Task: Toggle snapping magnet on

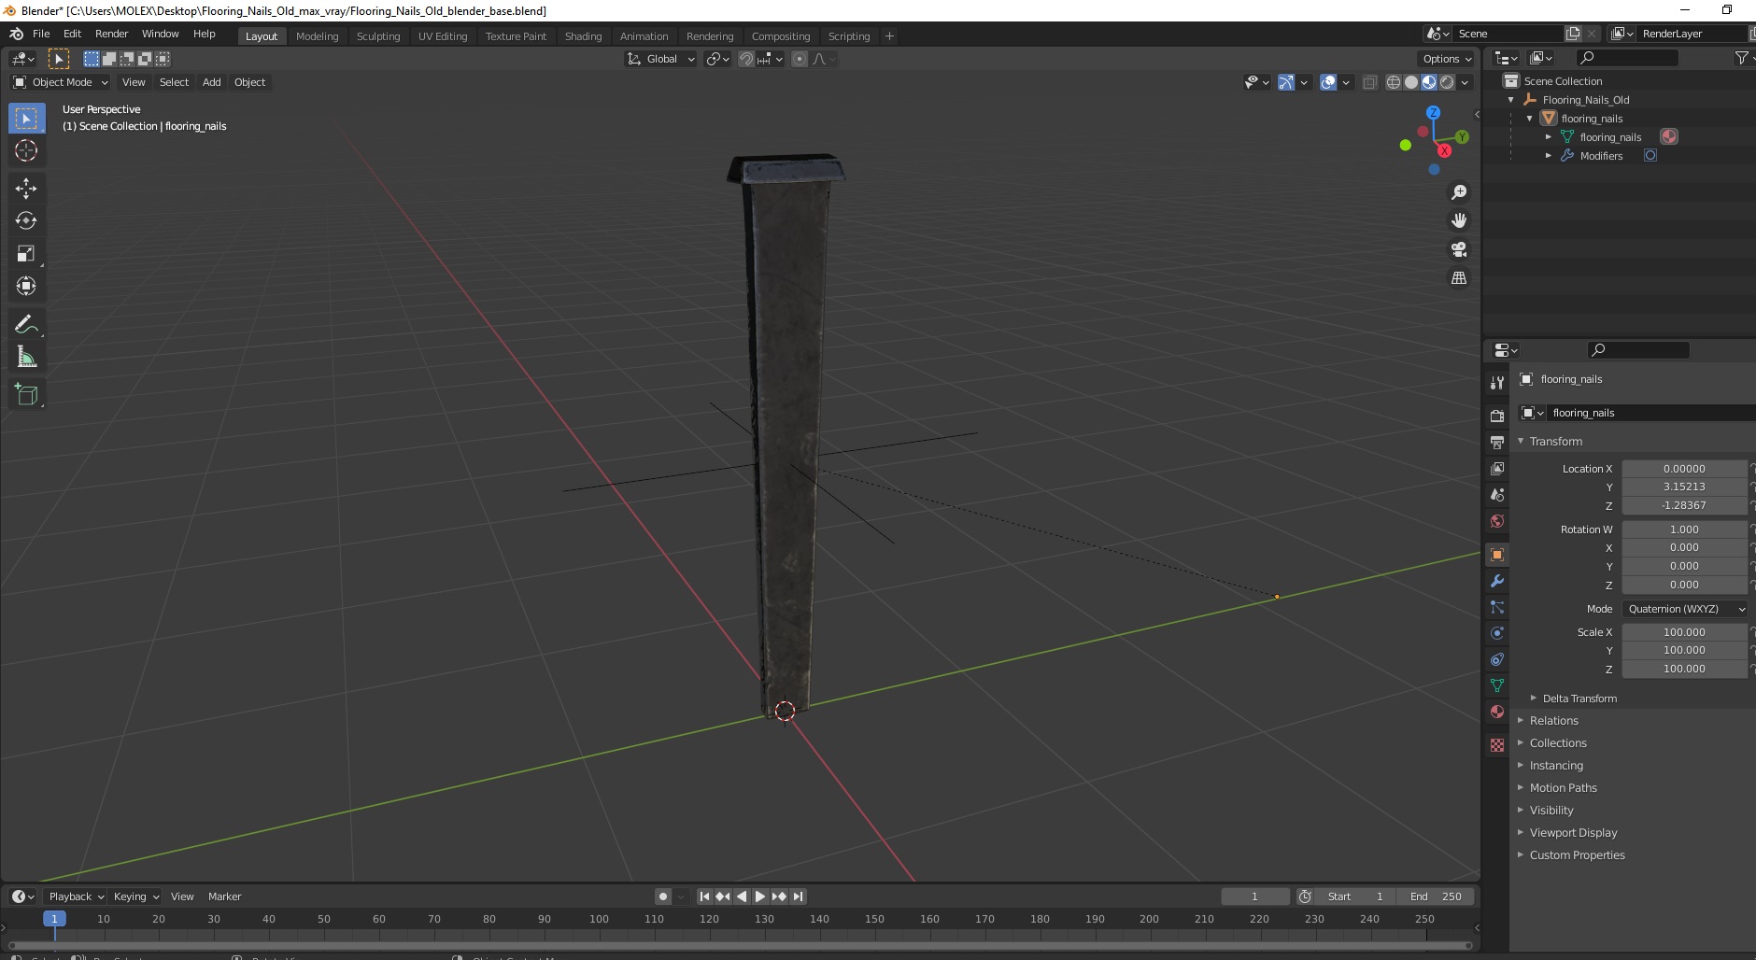Action: tap(746, 59)
